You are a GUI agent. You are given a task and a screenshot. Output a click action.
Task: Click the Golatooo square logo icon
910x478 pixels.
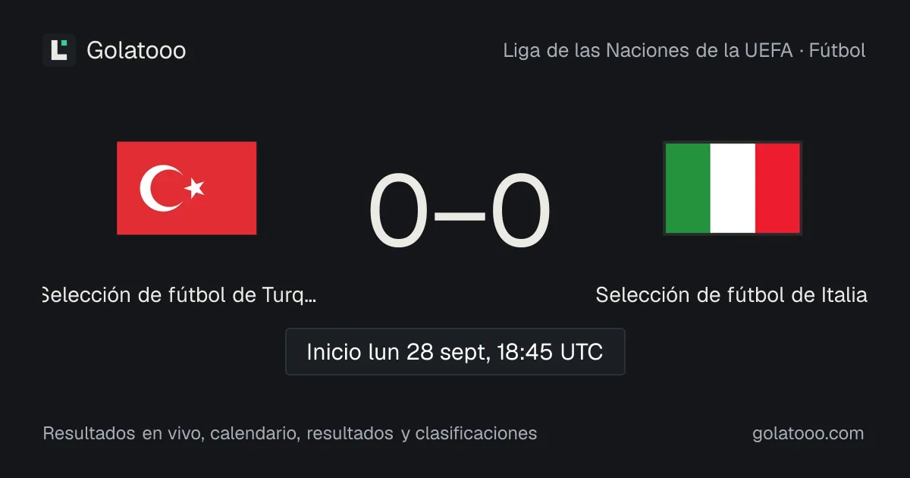click(x=59, y=50)
